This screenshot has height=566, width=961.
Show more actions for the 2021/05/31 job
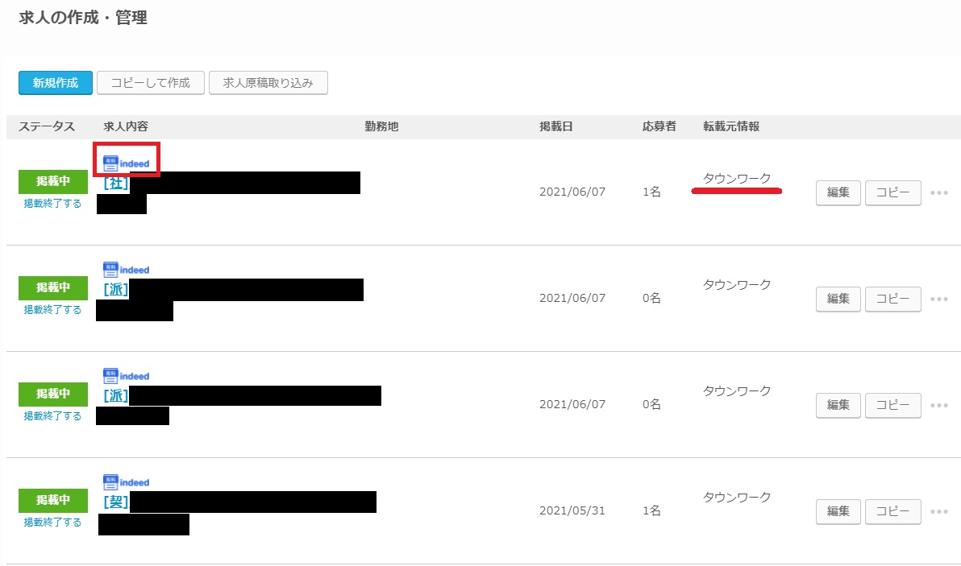(938, 512)
